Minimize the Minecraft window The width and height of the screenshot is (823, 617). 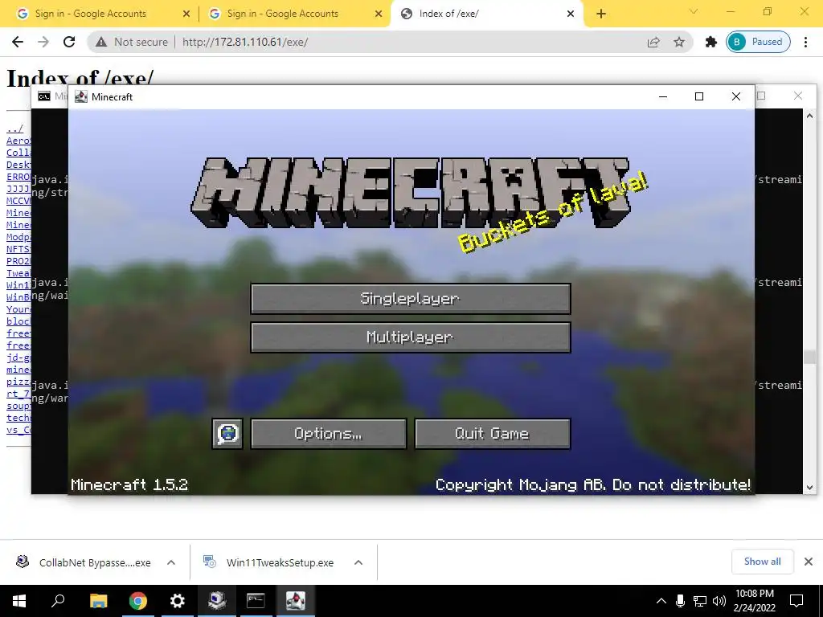[x=663, y=96]
